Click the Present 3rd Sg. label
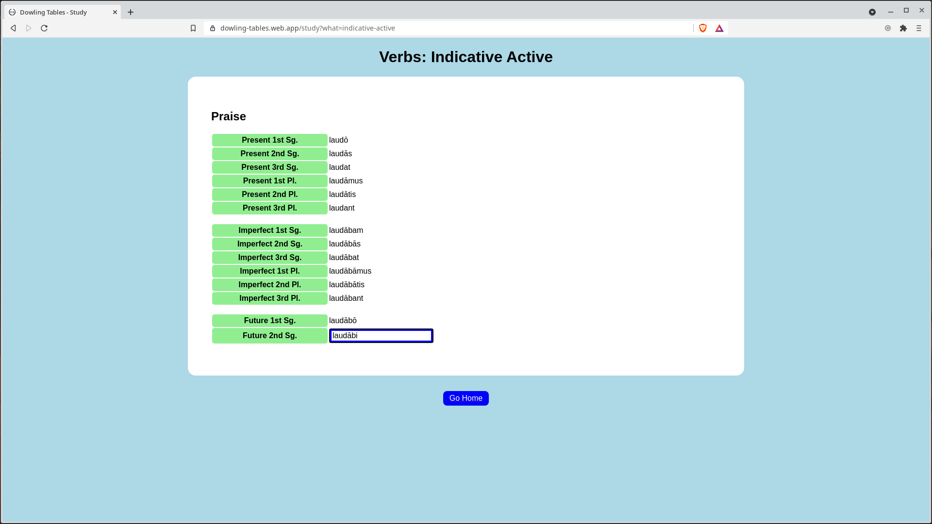932x524 pixels. 270,167
